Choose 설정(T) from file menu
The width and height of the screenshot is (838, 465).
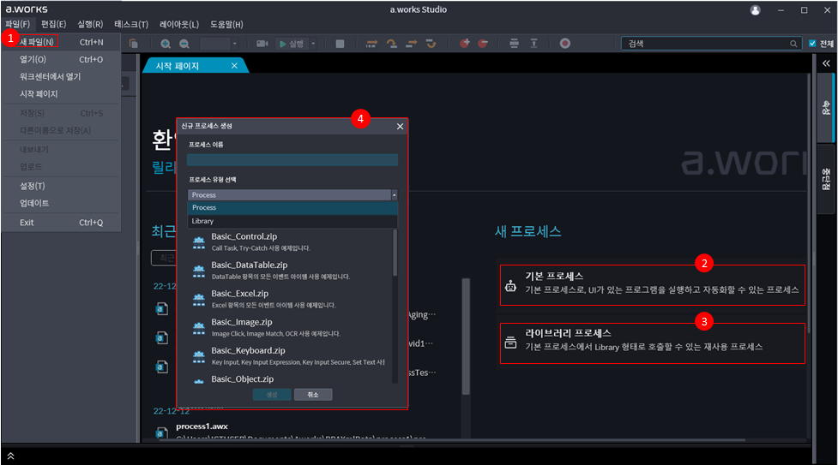coord(62,186)
